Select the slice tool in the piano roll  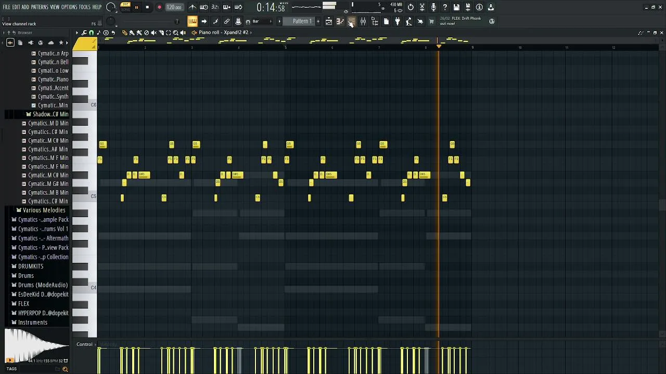click(161, 33)
